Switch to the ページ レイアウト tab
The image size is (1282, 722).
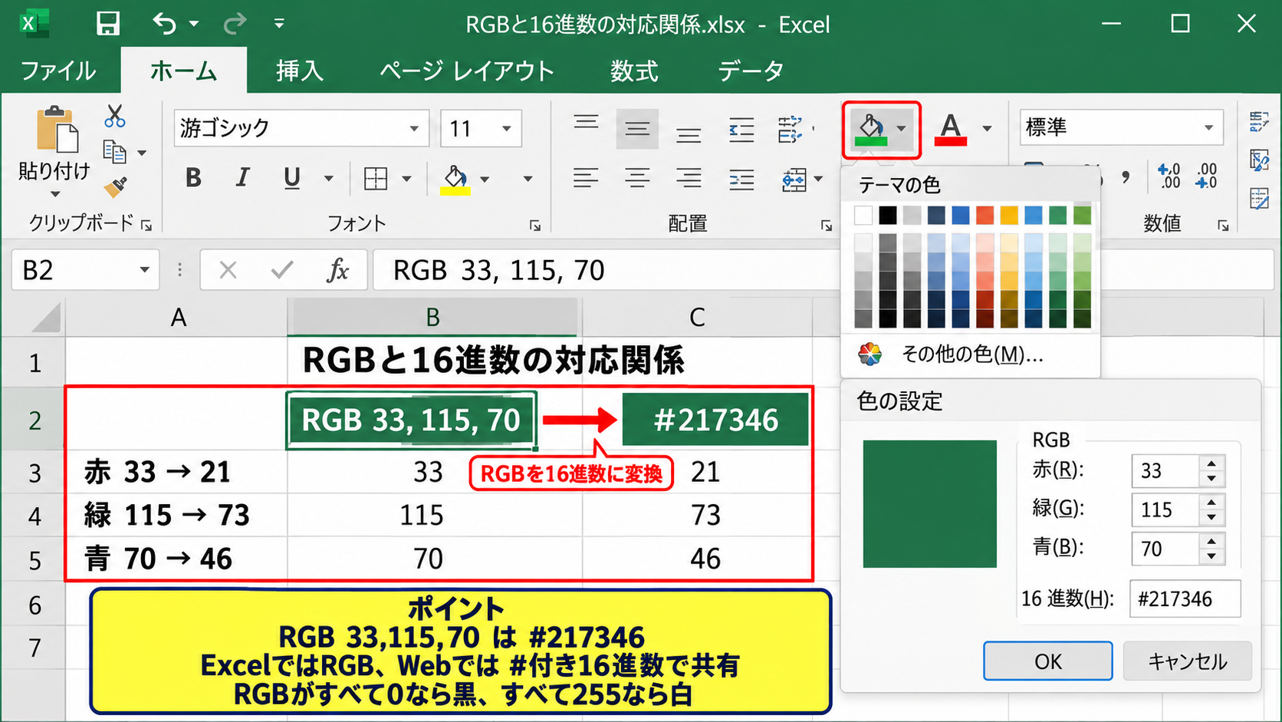(467, 71)
